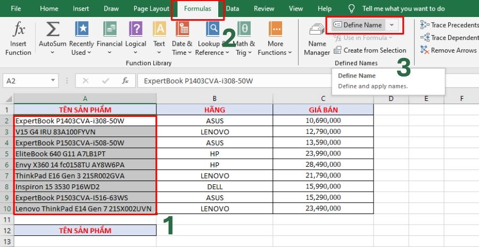Screen dimensions: 479x247
Task: Click price cell 15,990,000
Action: (323, 186)
